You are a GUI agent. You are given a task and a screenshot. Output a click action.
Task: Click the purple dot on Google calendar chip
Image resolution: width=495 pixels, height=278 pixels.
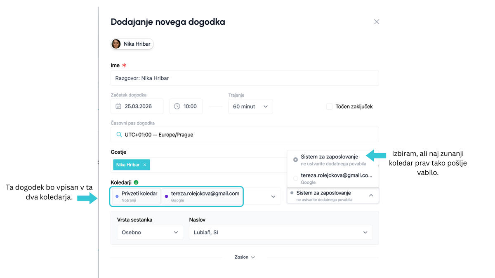[x=167, y=196]
